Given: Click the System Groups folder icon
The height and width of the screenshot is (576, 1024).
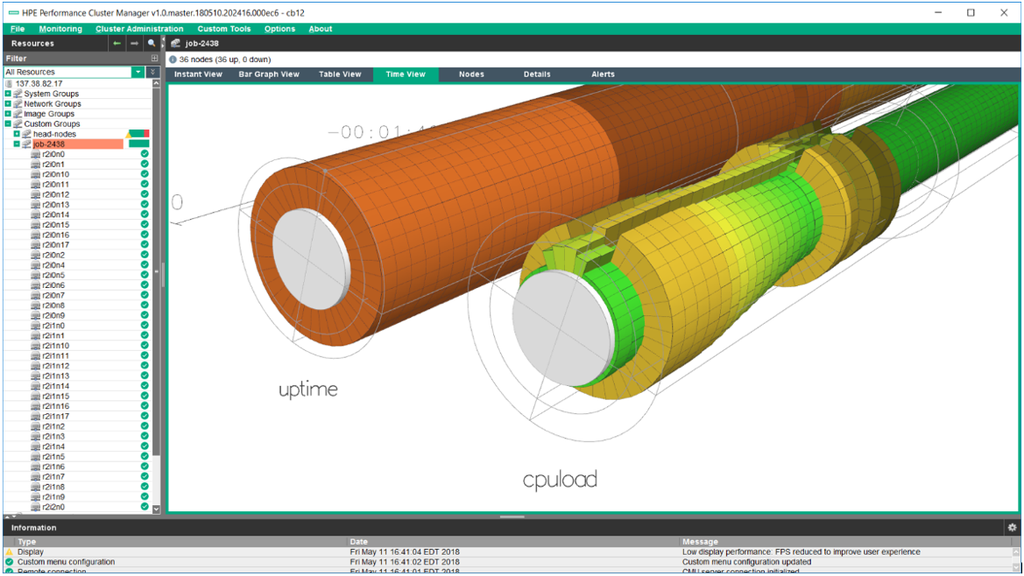Looking at the screenshot, I should 18,94.
